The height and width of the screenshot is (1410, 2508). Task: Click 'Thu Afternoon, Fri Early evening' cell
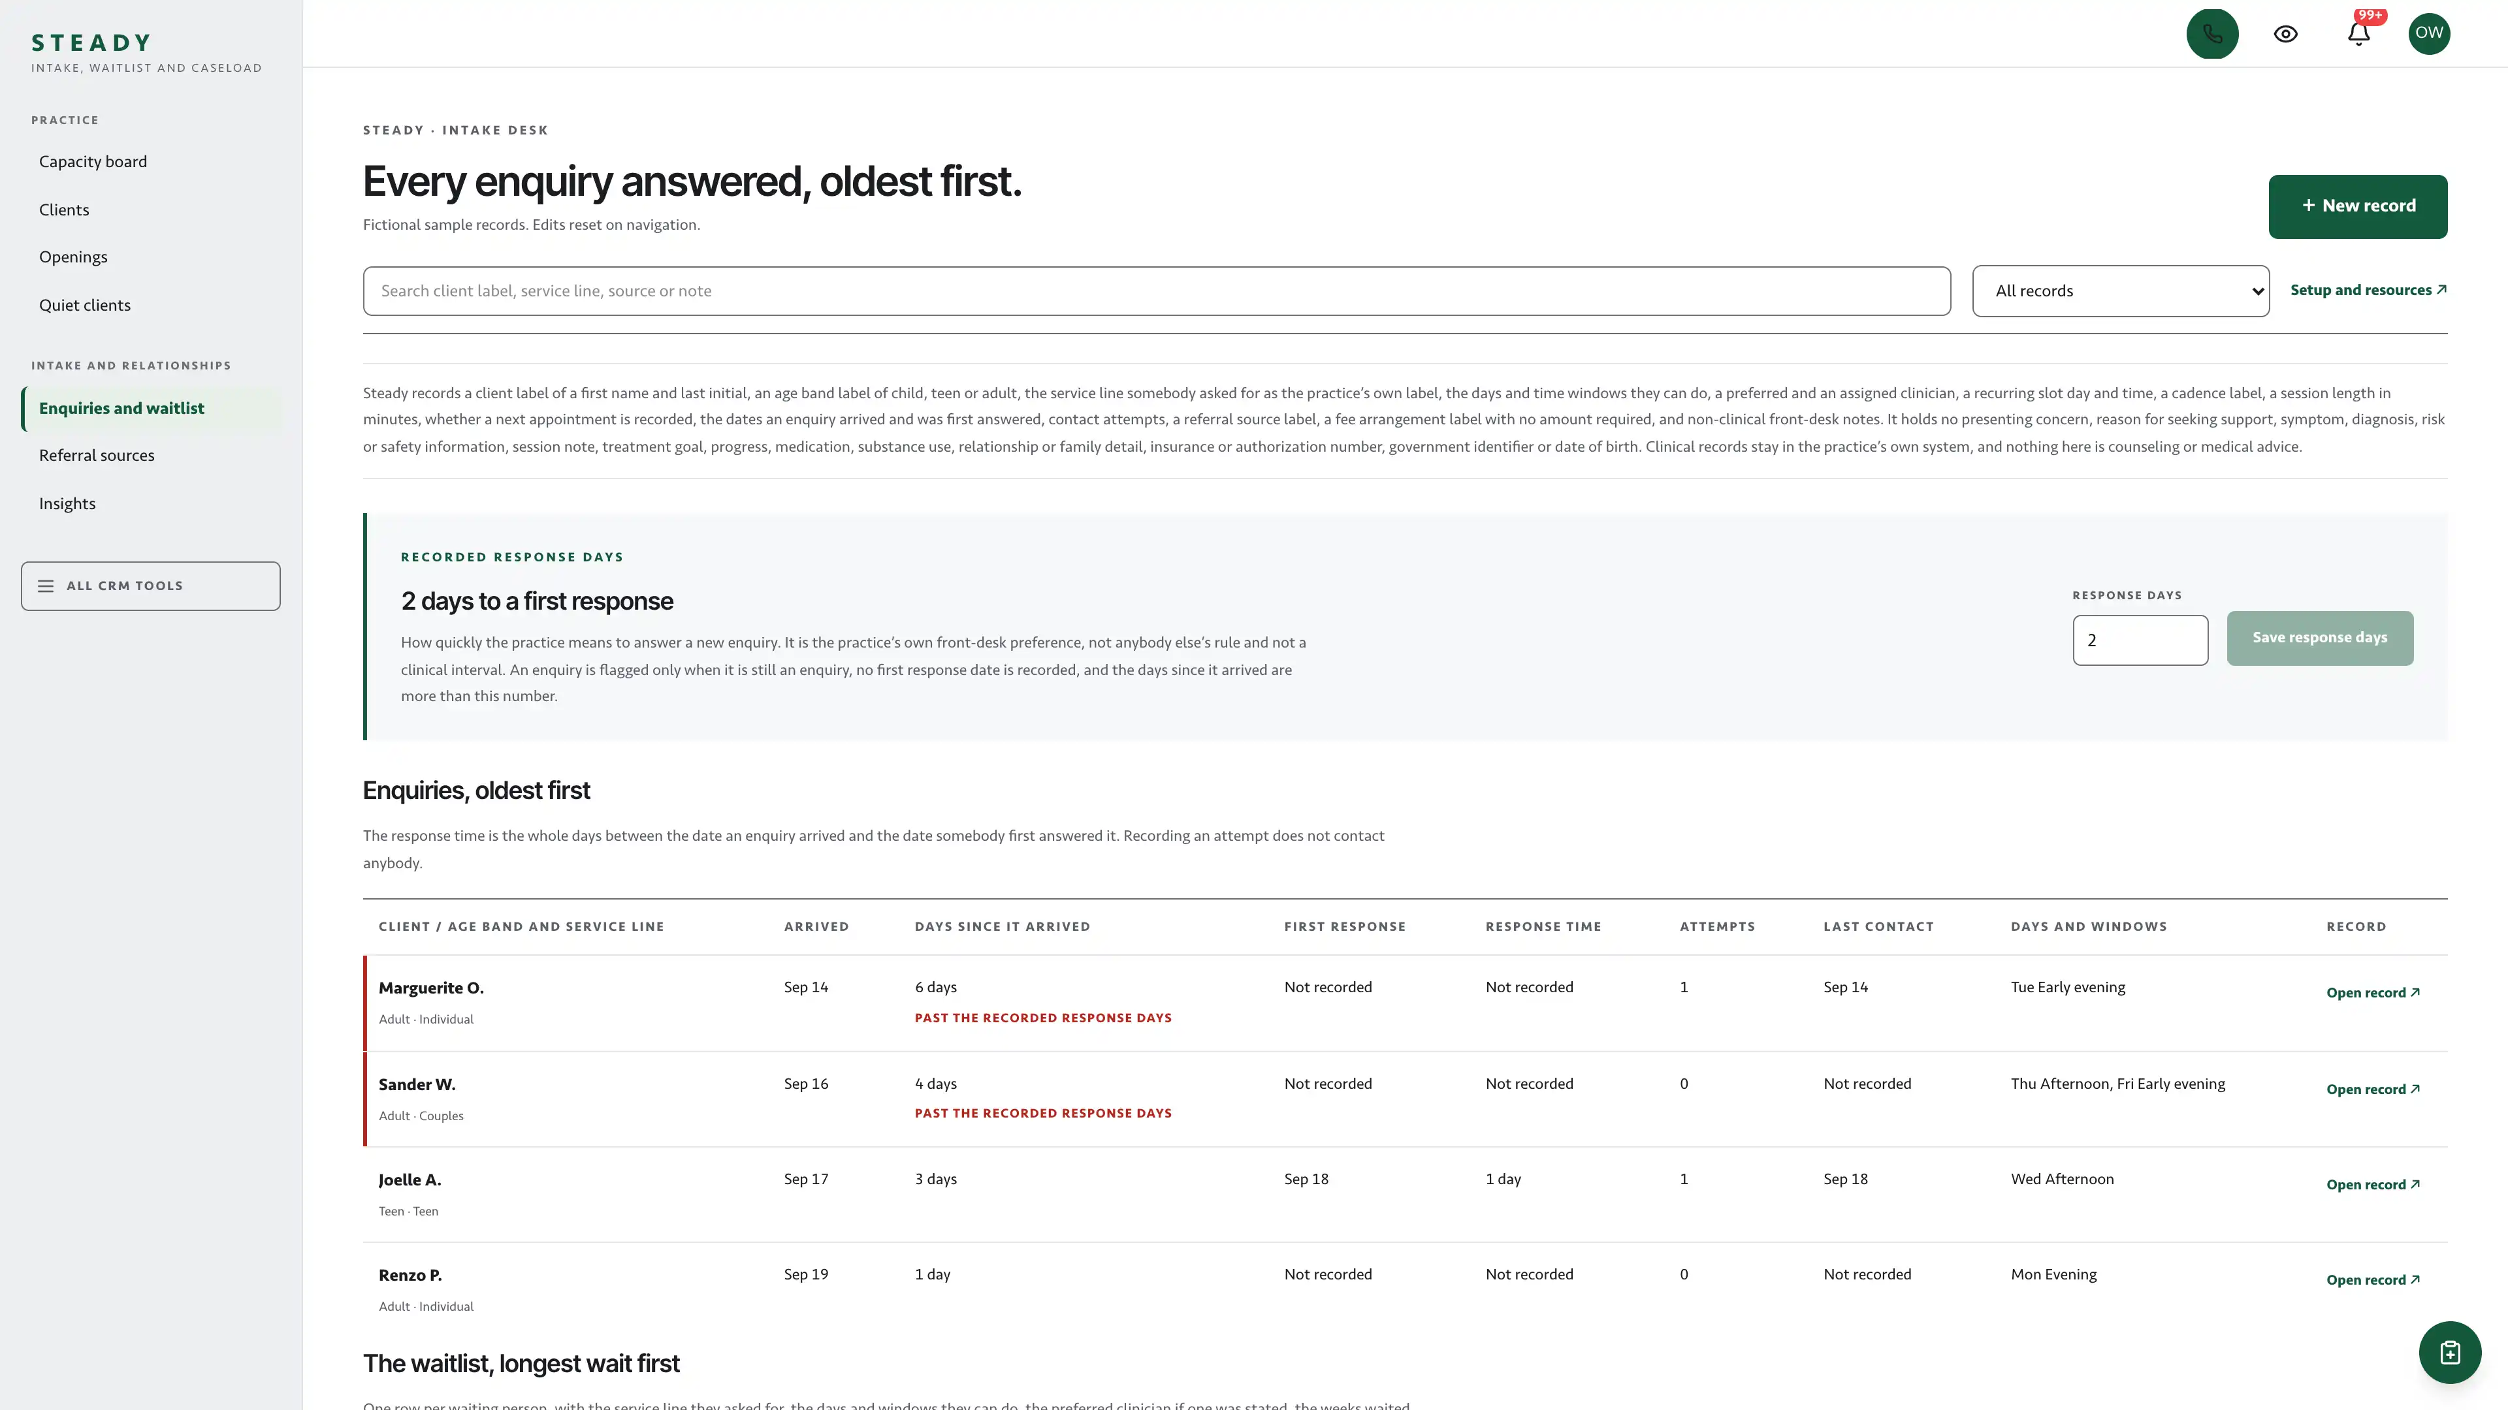[x=2117, y=1084]
